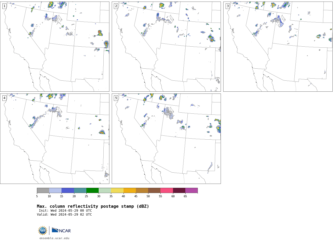Click the panel label number 5

tap(116, 98)
